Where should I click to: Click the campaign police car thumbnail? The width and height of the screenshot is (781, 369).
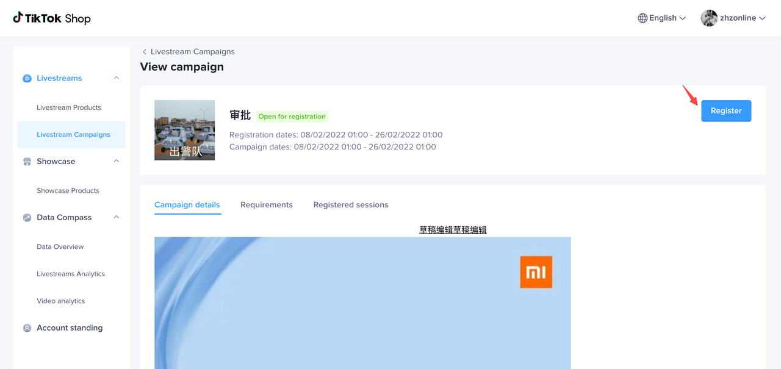pos(184,131)
